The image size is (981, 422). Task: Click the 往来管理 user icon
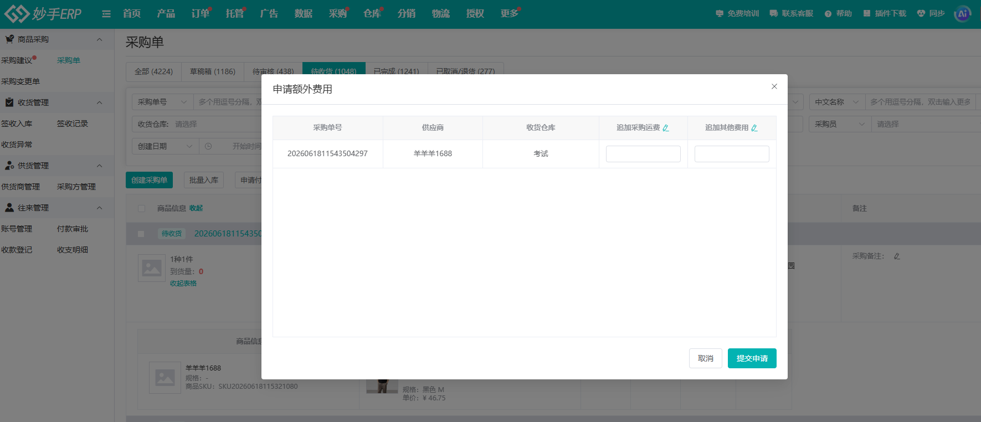[9, 208]
